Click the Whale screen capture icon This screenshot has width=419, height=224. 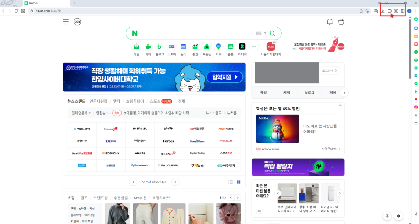tap(396, 11)
